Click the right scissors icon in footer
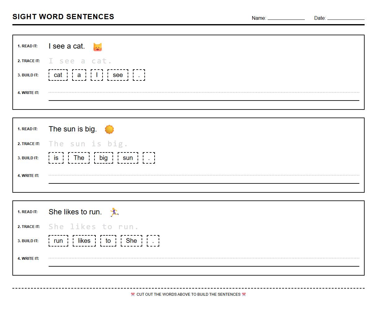The height and width of the screenshot is (309, 377). pos(244,294)
